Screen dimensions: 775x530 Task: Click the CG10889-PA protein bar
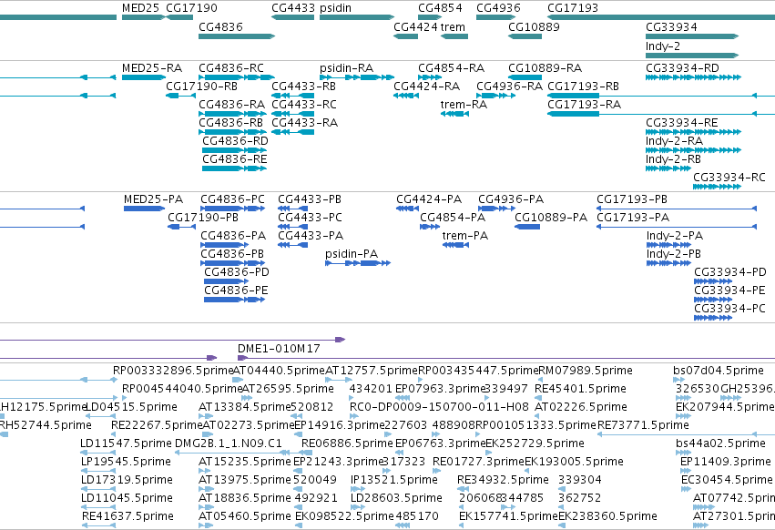527,227
